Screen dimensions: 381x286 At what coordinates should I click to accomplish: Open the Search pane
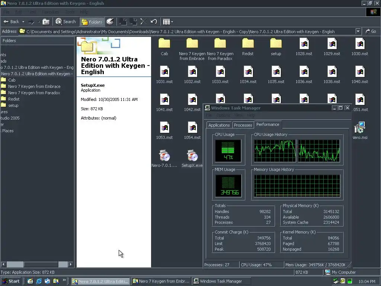point(65,22)
